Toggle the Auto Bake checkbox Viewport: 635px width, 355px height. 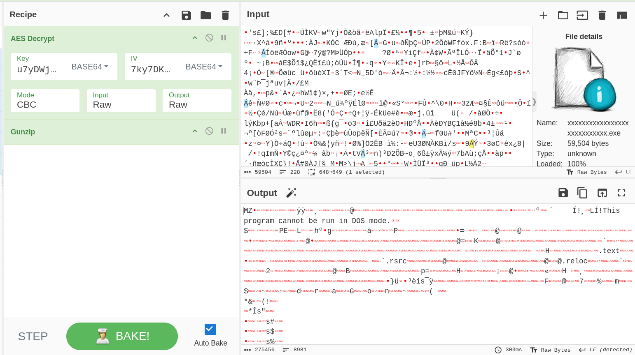210,330
